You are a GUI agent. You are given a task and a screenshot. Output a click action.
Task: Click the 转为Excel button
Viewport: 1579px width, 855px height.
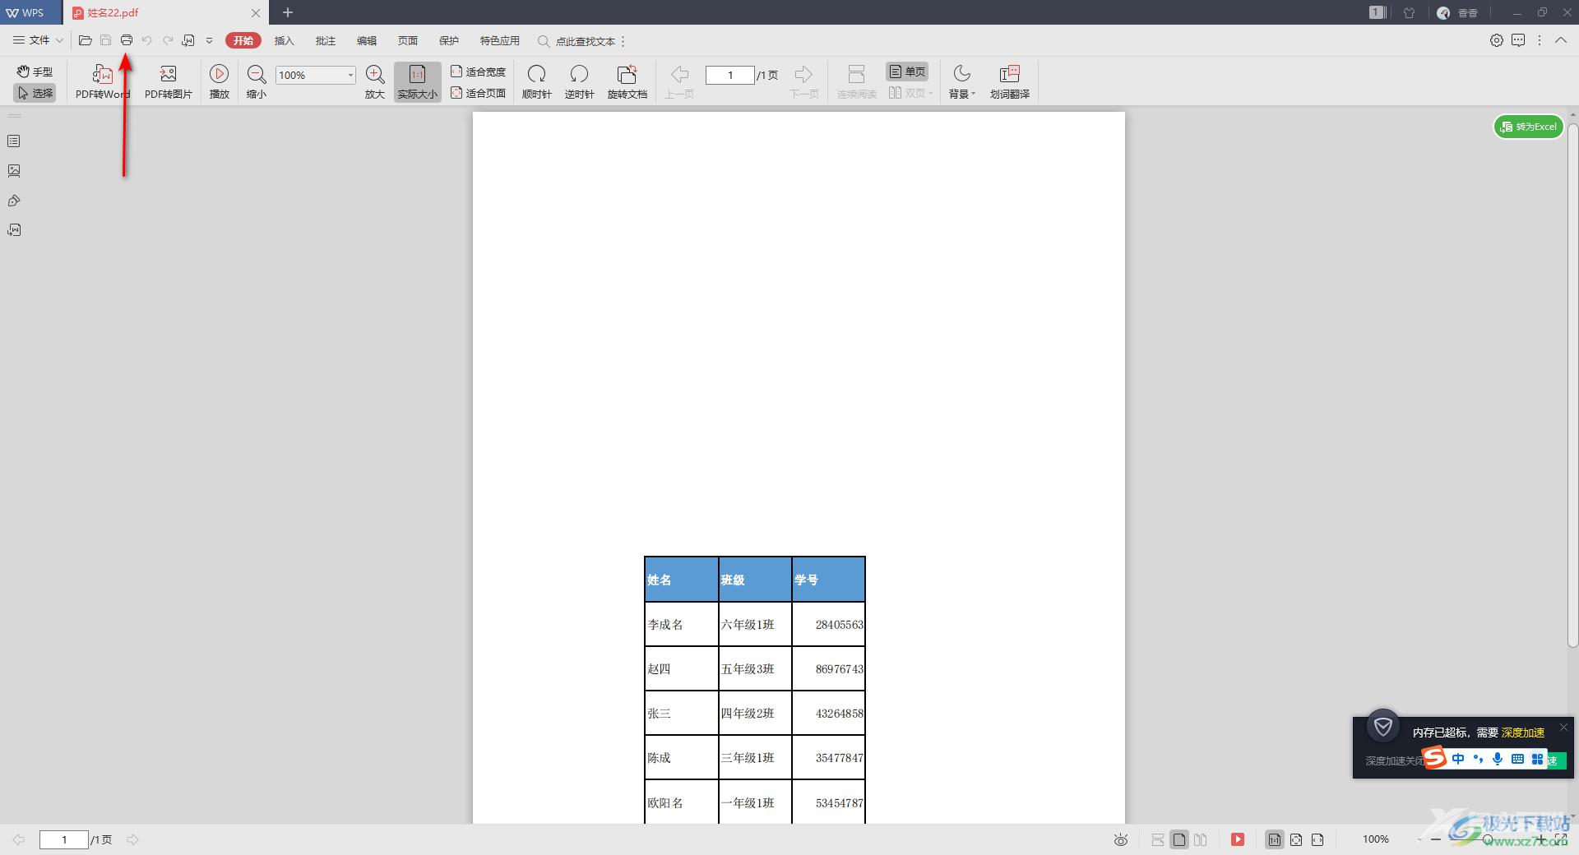point(1528,127)
